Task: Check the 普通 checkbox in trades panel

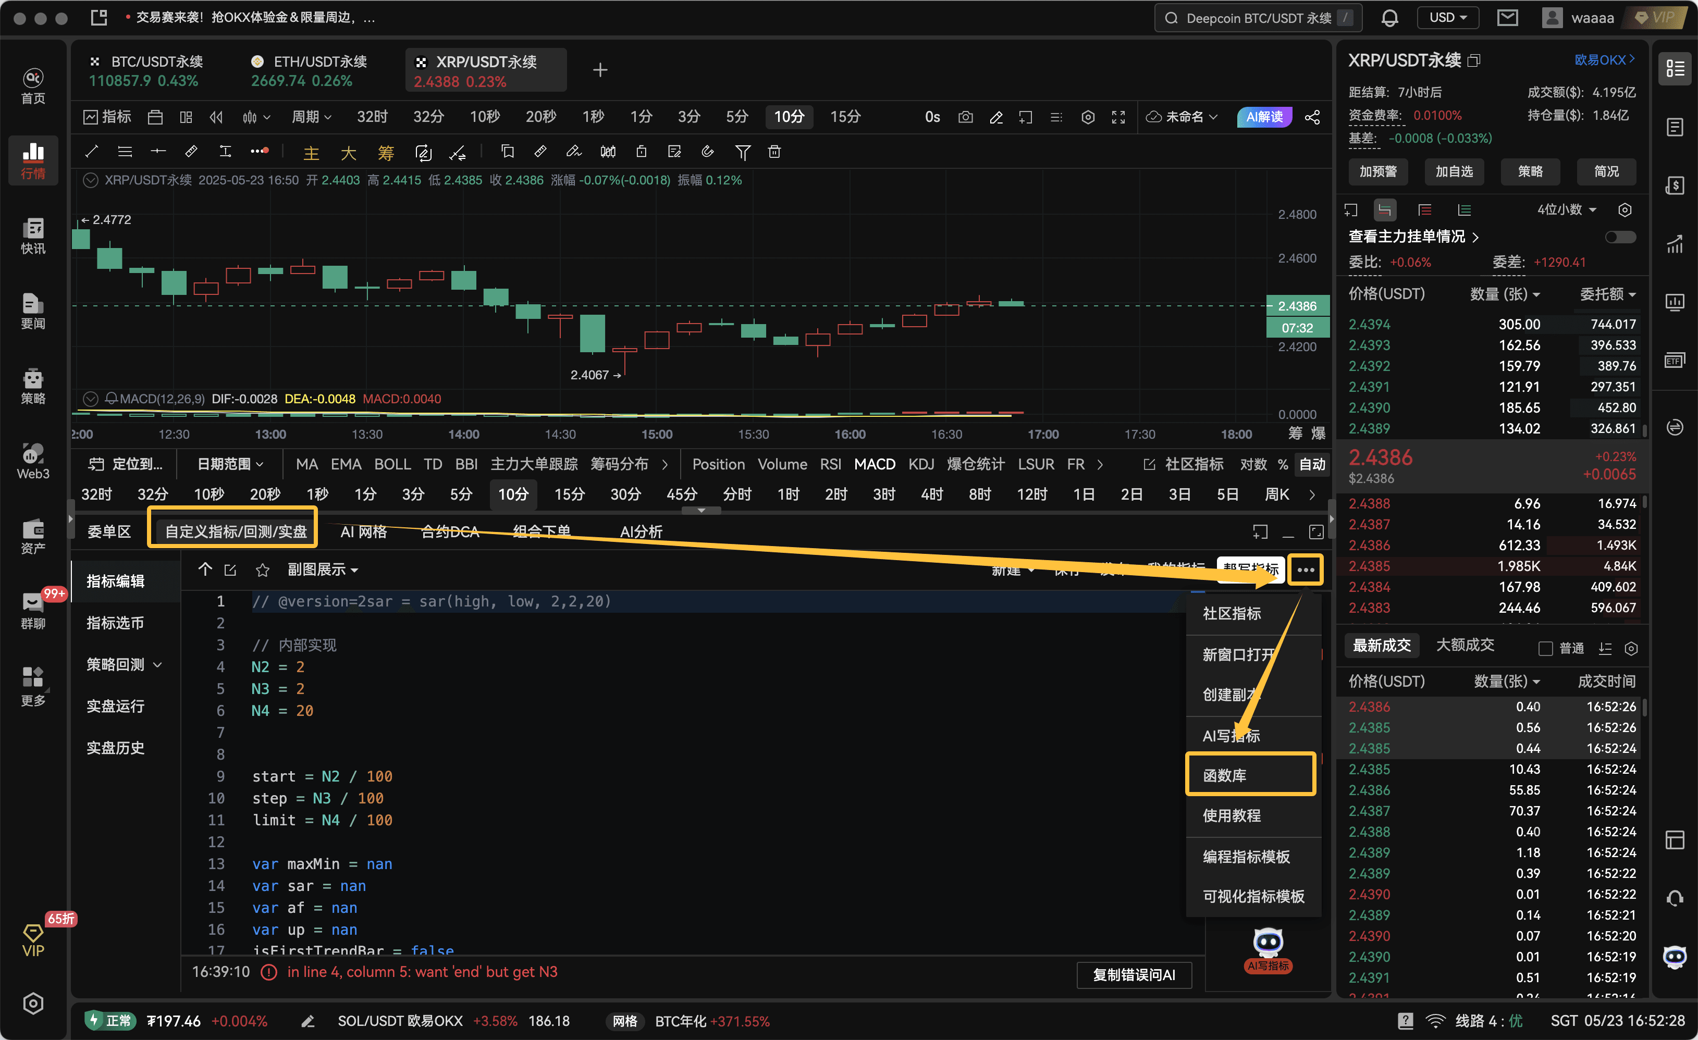Action: click(x=1545, y=648)
